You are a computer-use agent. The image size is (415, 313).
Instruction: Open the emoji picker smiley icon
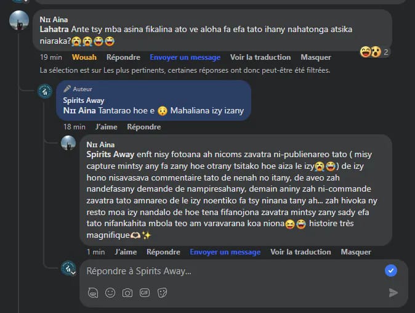110,293
